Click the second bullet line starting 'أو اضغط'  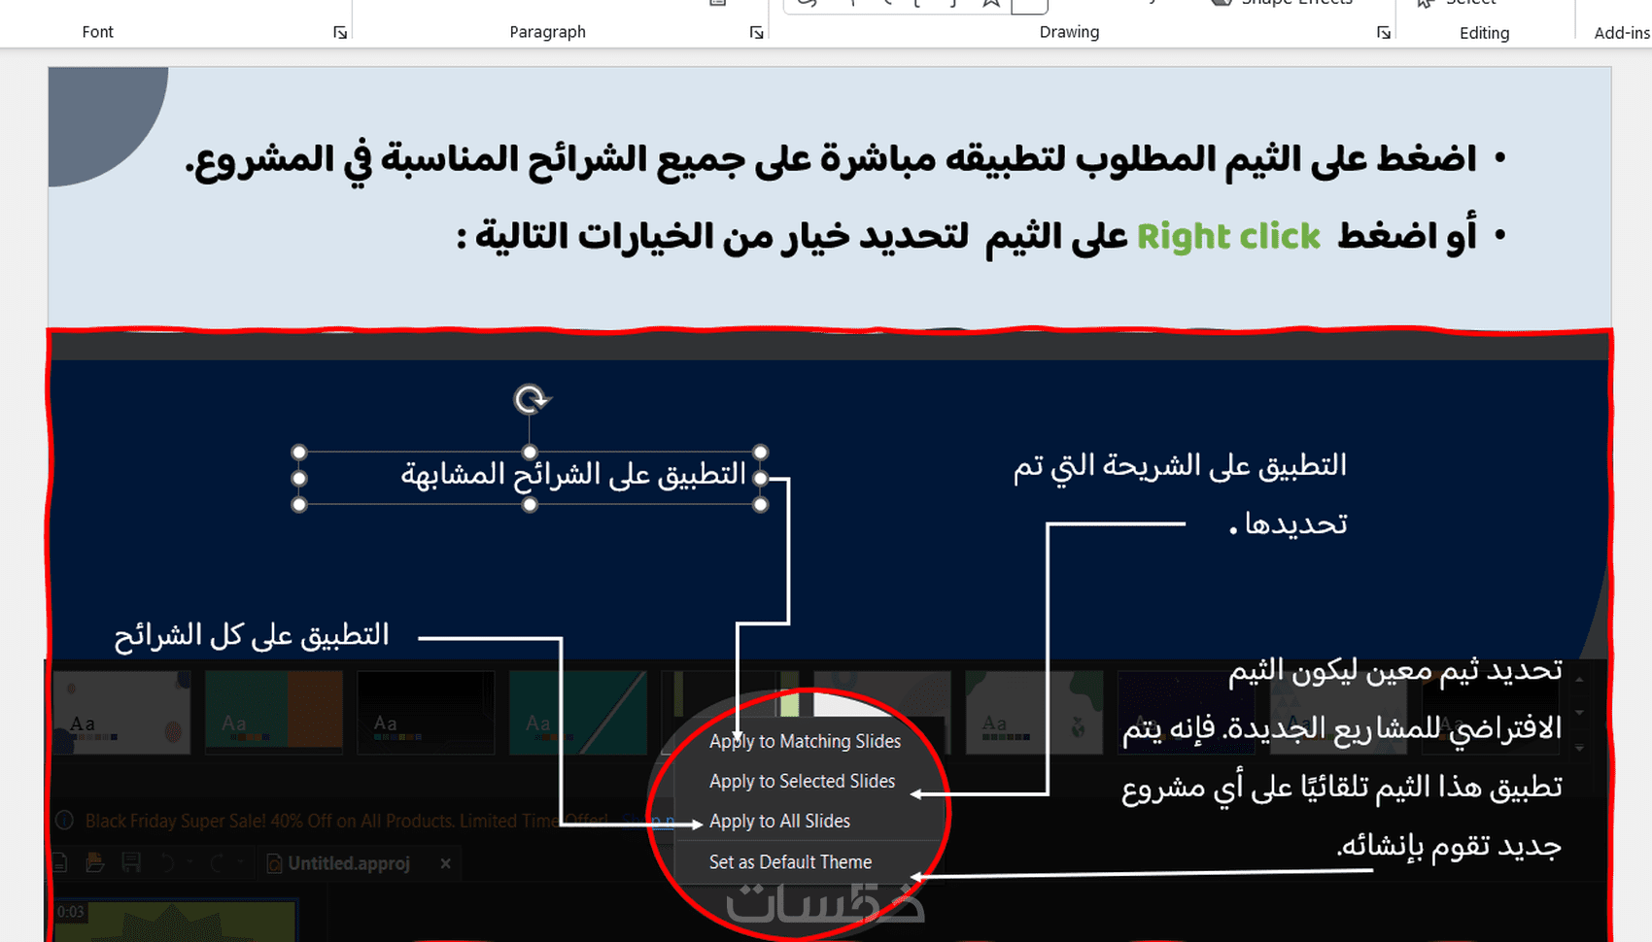(967, 237)
